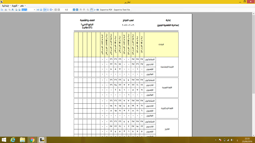Open the ثانوية menu
The width and height of the screenshot is (255, 143).
pos(15,6)
